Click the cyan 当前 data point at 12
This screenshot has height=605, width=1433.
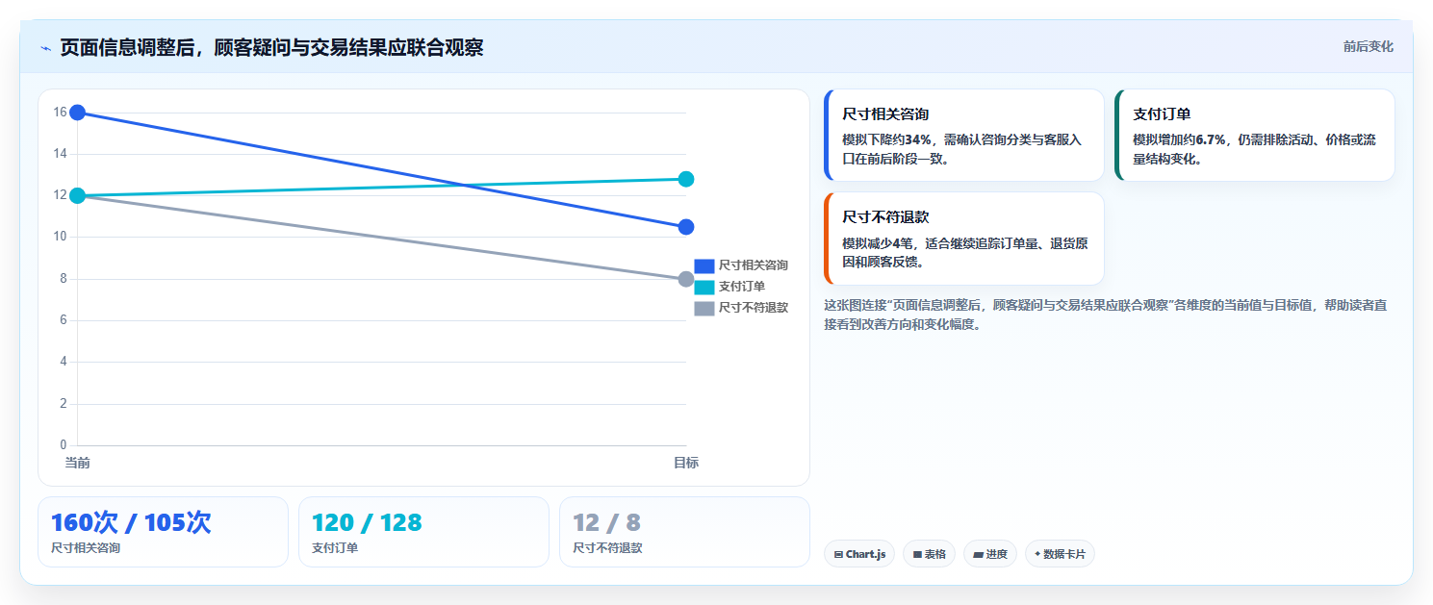click(x=78, y=195)
